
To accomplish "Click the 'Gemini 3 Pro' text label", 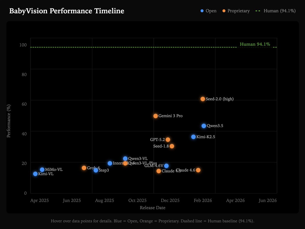I will [x=171, y=116].
